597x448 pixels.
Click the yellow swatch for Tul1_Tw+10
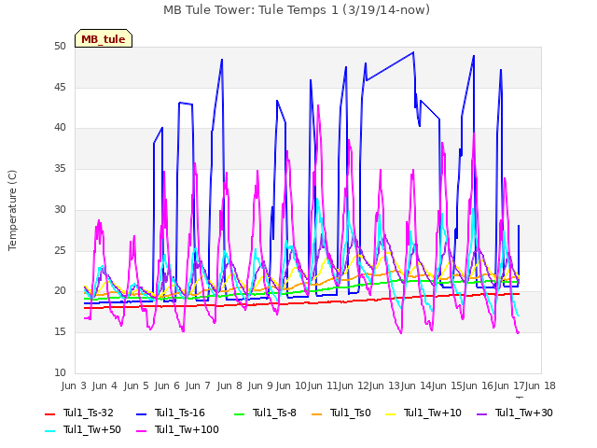point(391,413)
